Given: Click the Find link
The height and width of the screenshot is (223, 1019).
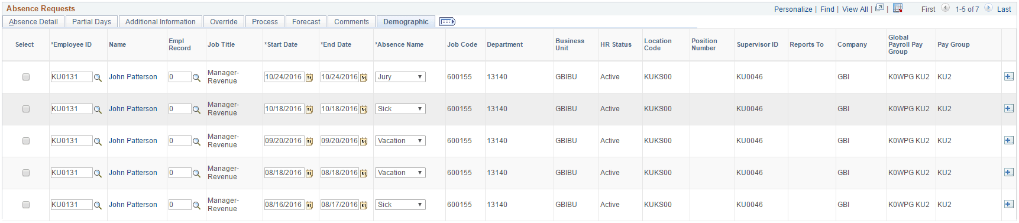Looking at the screenshot, I should pos(827,9).
